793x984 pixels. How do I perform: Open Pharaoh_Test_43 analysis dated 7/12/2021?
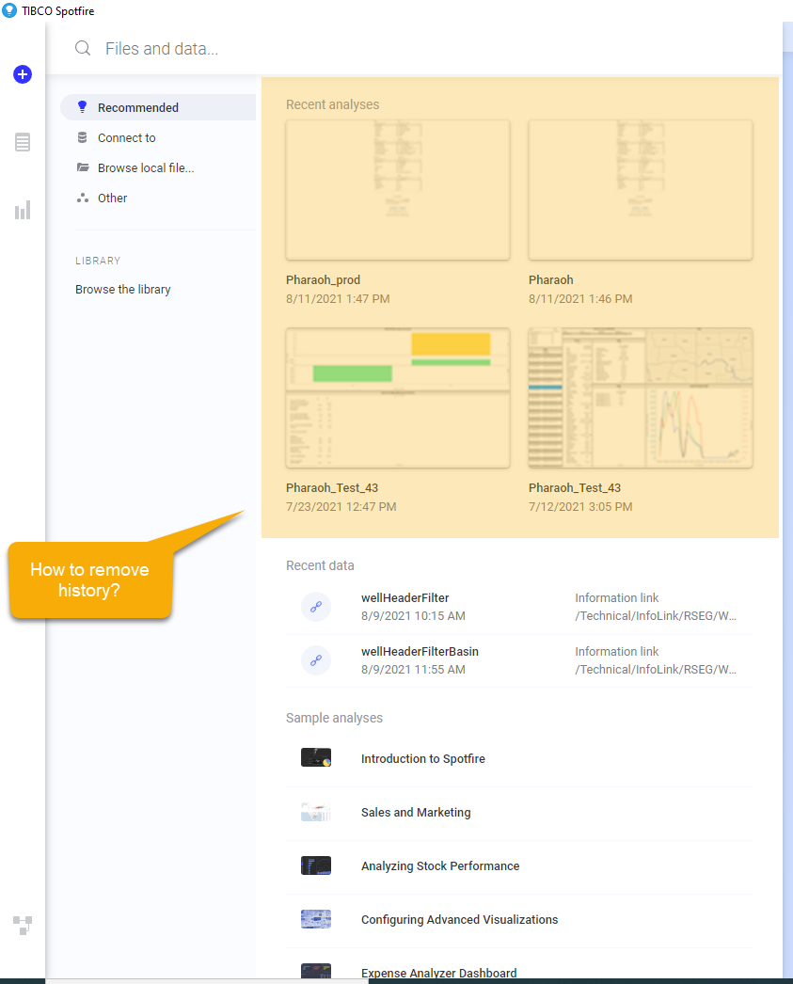[x=640, y=398]
